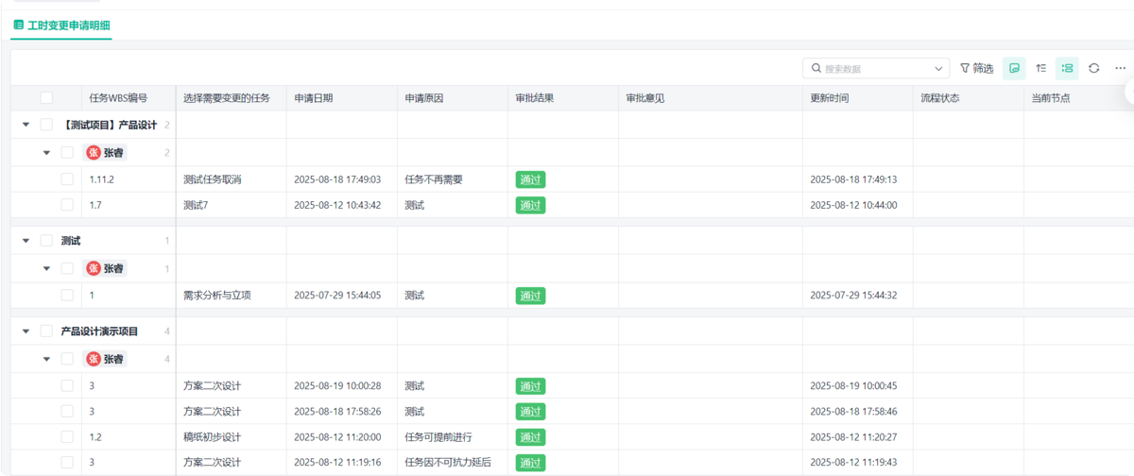Click update time 2025-08-12 11:19:43
Image resolution: width=1134 pixels, height=476 pixels.
pos(853,463)
